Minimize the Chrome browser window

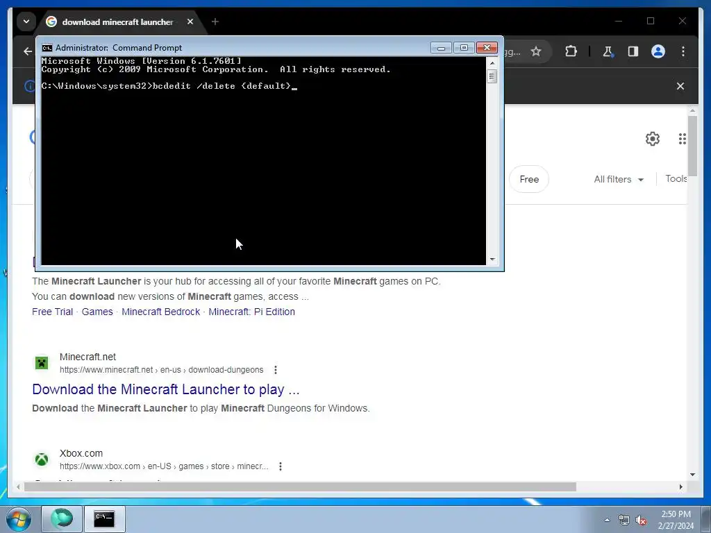(619, 22)
